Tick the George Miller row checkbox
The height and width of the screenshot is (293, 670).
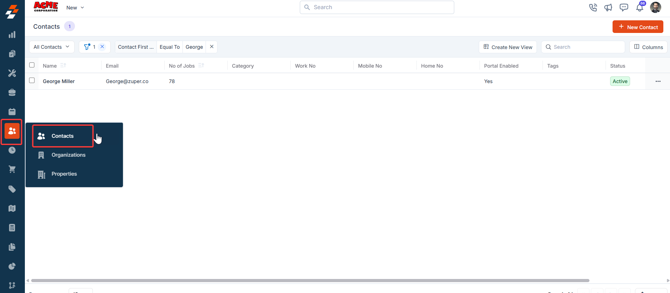(x=32, y=81)
